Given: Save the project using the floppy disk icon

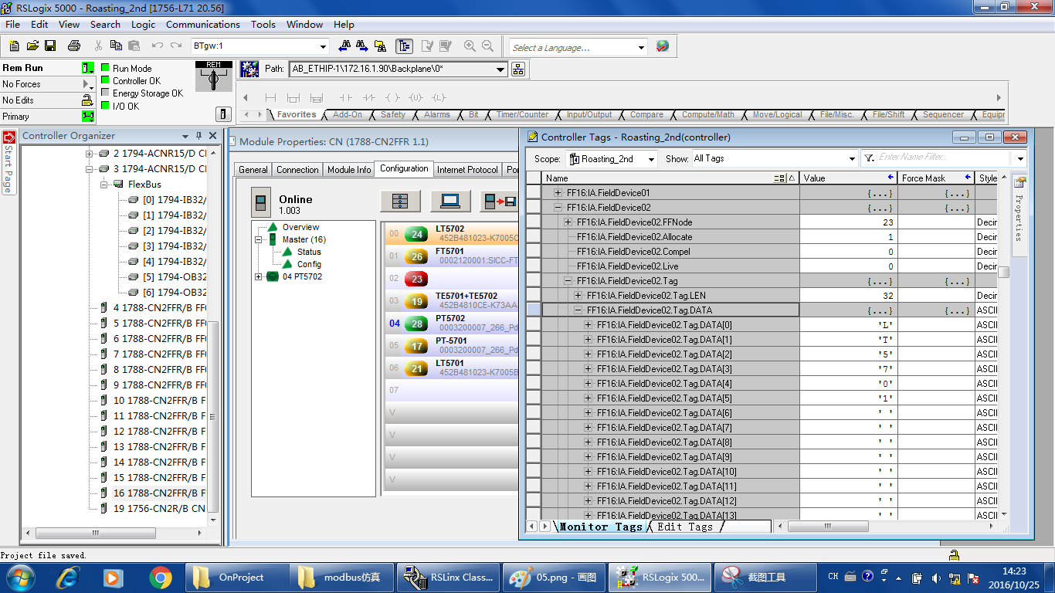Looking at the screenshot, I should click(x=50, y=46).
